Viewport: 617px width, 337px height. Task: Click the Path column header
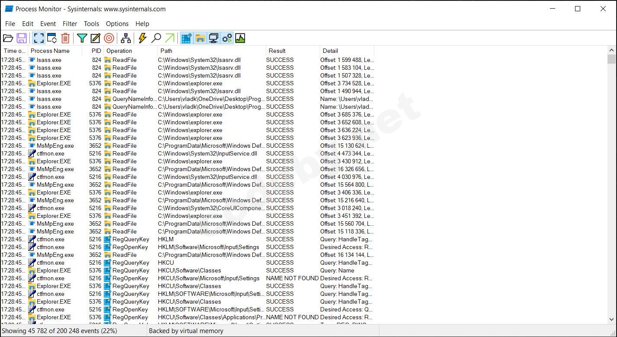pyautogui.click(x=212, y=51)
